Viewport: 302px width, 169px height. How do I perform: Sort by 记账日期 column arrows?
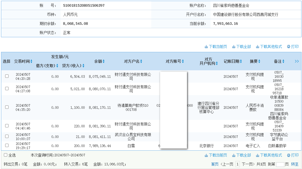coord(241,61)
